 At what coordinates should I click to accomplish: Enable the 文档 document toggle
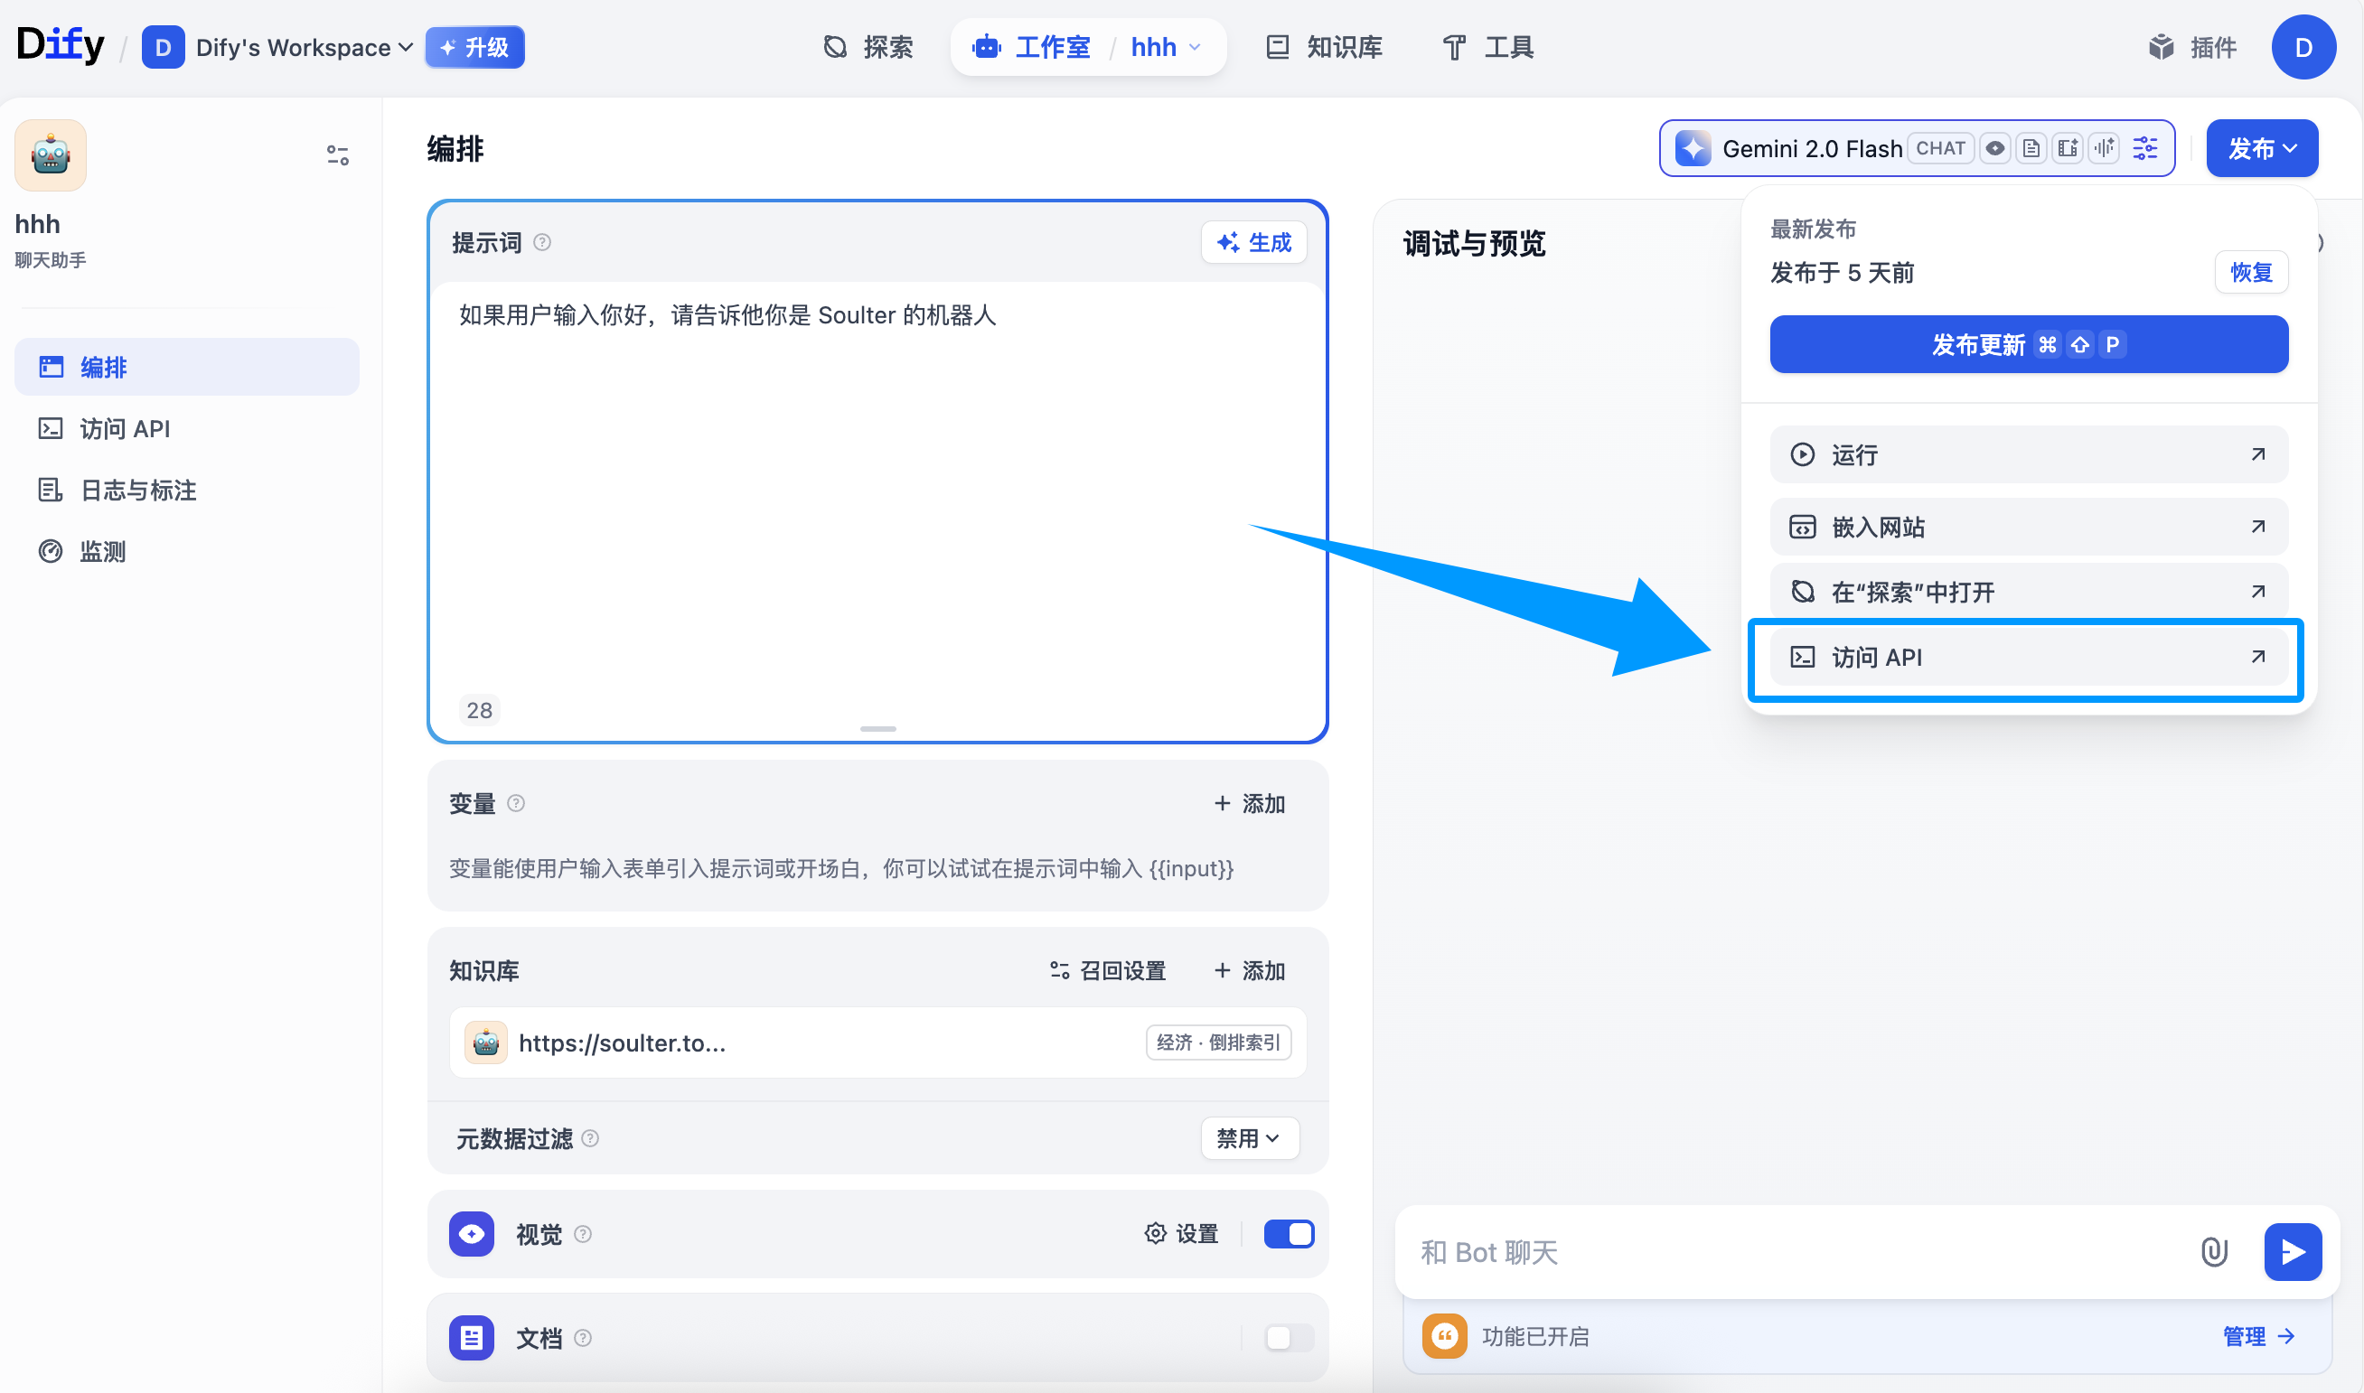[x=1288, y=1337]
